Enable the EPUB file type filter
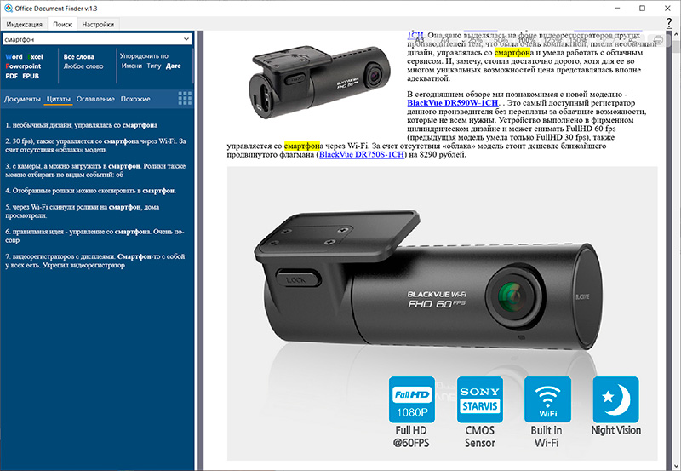The width and height of the screenshot is (681, 471). tap(31, 76)
